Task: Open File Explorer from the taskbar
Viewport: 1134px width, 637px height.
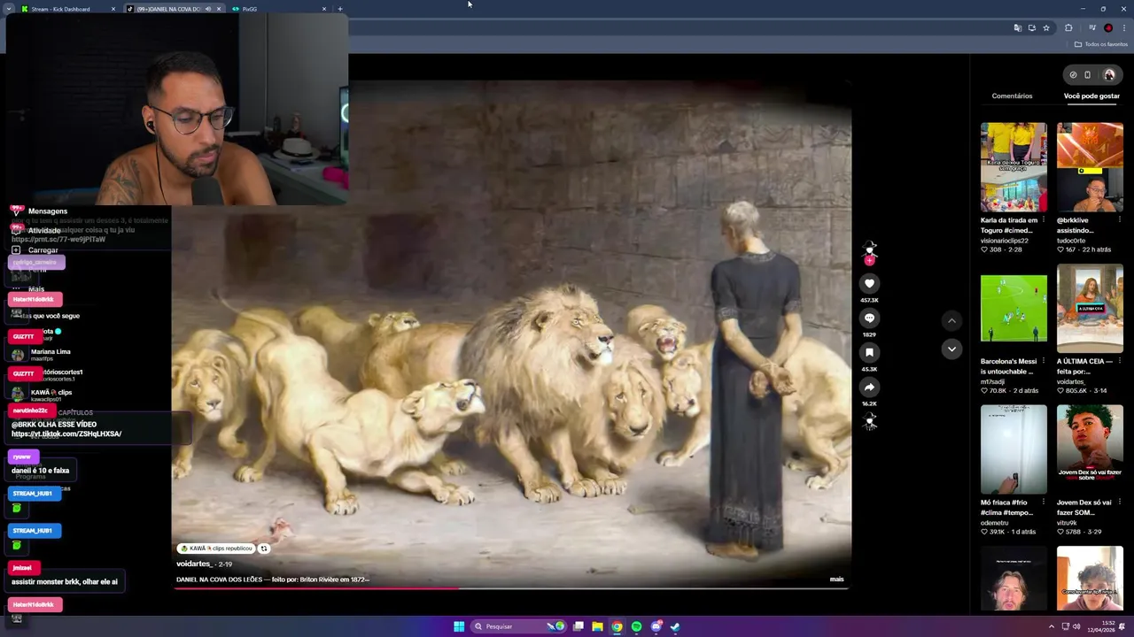Action: click(597, 626)
